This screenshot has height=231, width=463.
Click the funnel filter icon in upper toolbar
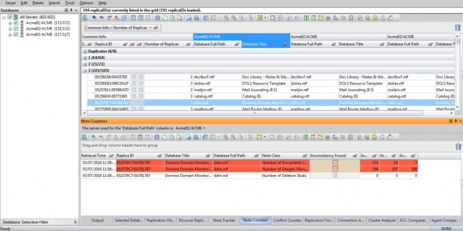(251, 17)
